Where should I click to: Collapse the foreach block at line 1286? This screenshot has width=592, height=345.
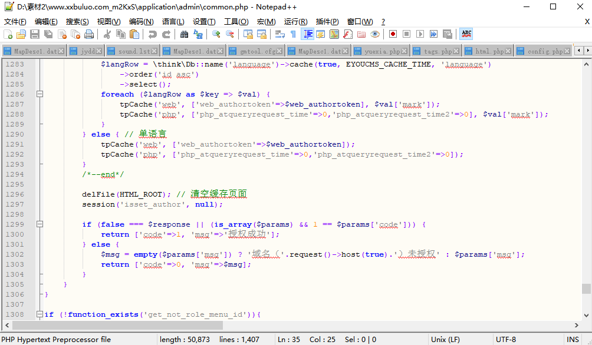pos(40,94)
